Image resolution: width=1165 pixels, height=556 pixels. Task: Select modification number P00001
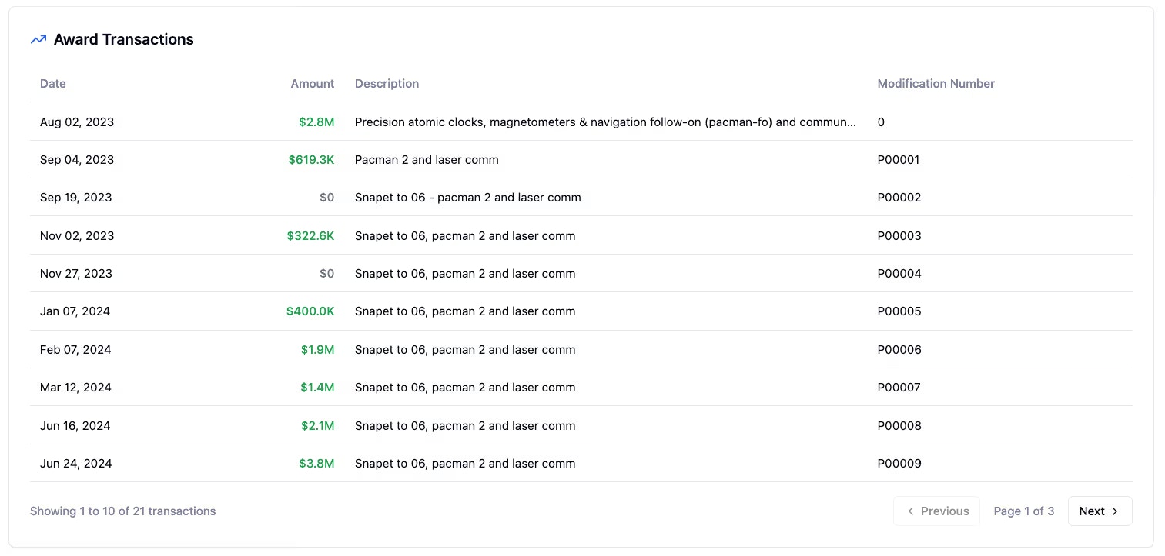click(x=899, y=159)
